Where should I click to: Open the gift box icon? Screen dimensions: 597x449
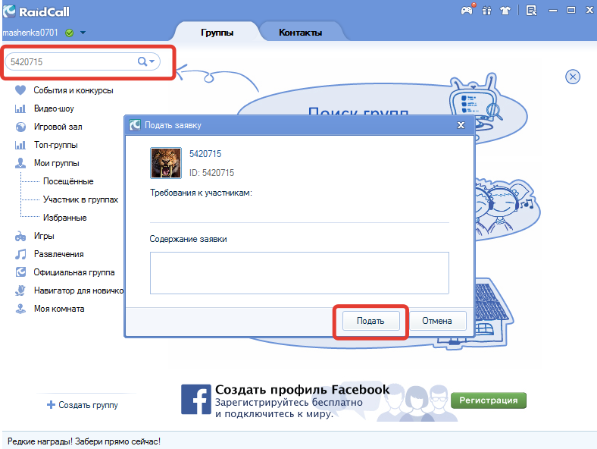[486, 11]
